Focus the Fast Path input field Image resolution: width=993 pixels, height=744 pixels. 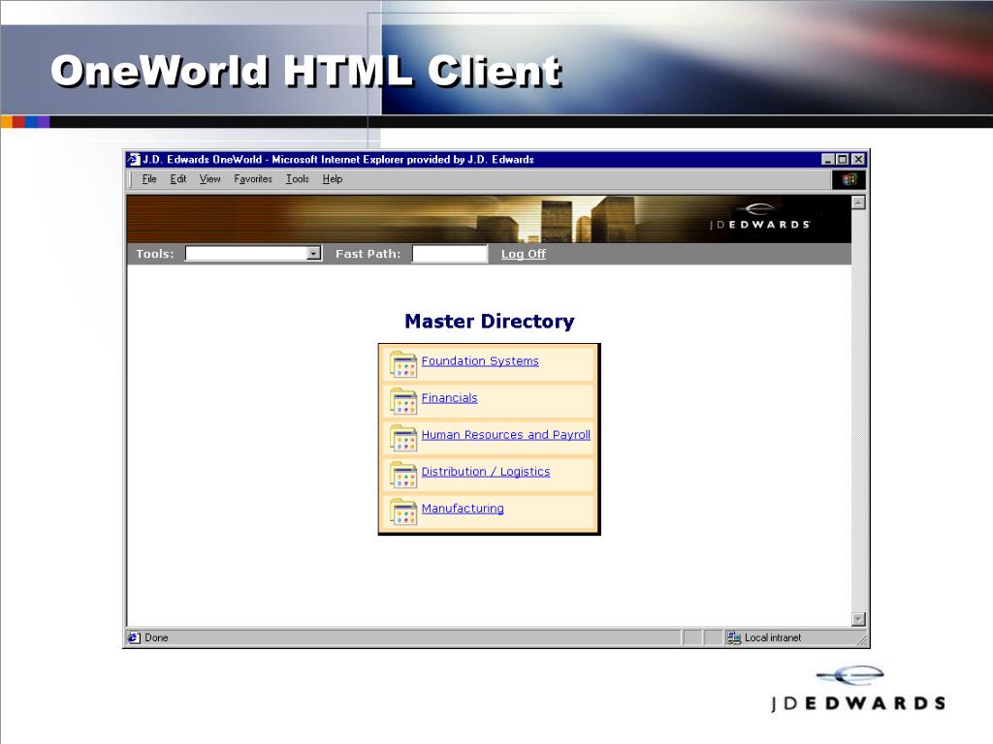tap(450, 254)
